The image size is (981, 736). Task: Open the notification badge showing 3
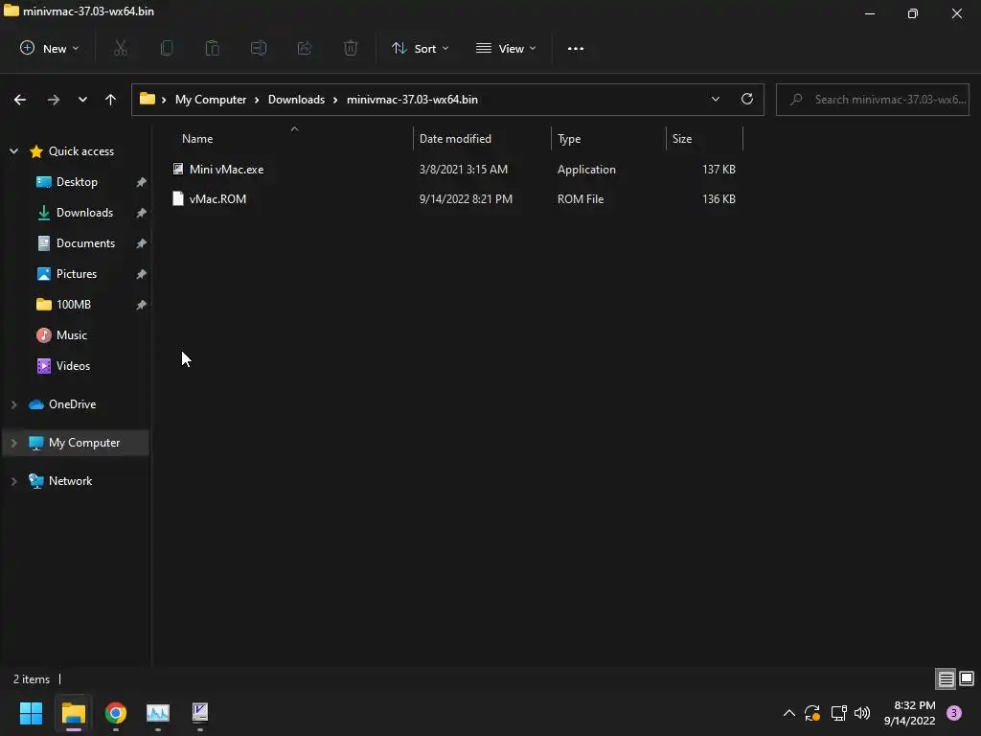click(x=954, y=713)
